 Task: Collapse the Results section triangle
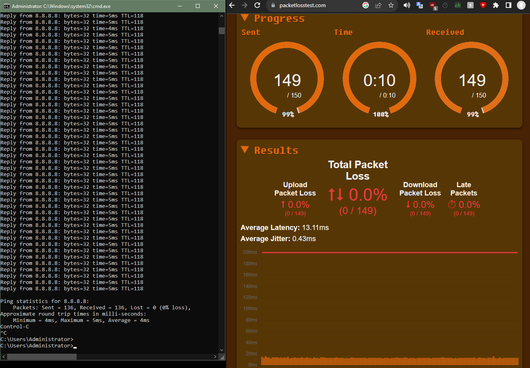[x=245, y=149]
